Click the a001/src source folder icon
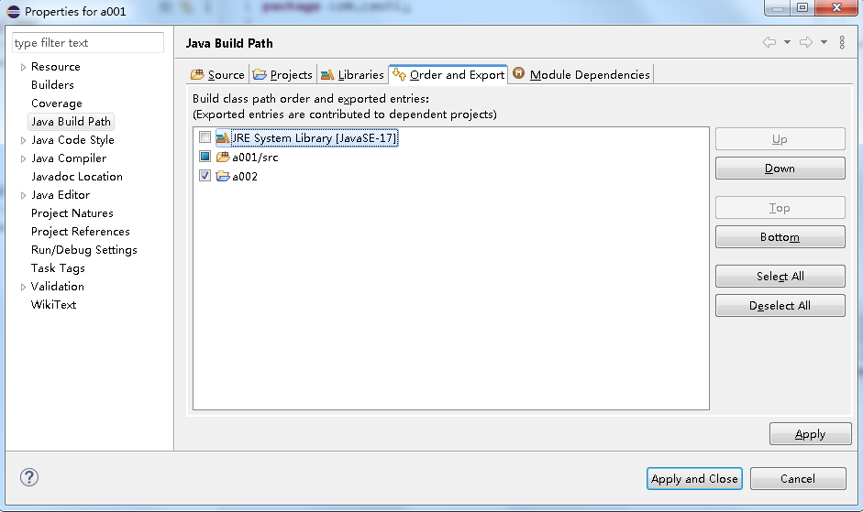The height and width of the screenshot is (512, 863). pyautogui.click(x=222, y=158)
